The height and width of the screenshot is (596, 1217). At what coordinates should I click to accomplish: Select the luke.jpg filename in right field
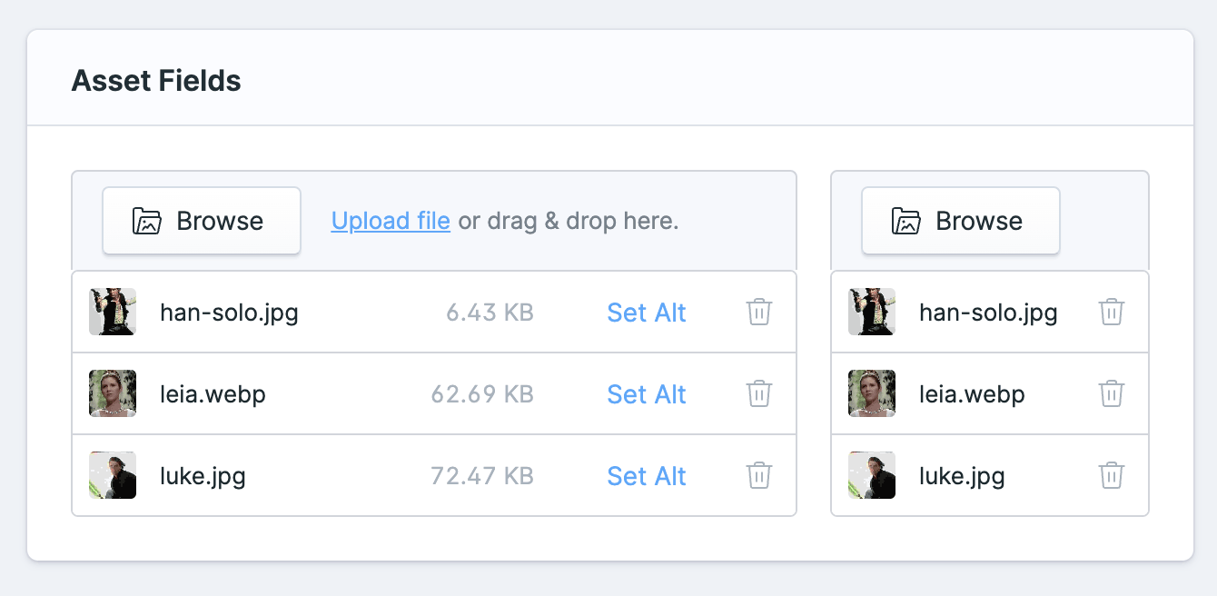tap(962, 477)
